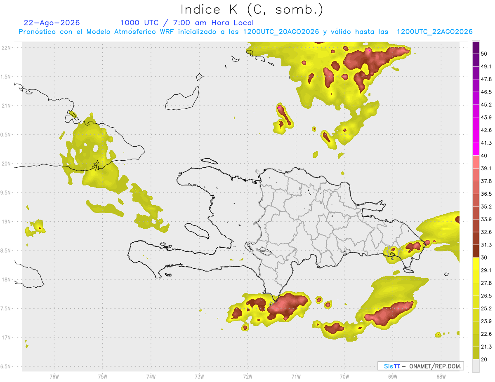Pick the dark purple swatch between 49.1 and 50
The width and height of the screenshot is (495, 382).
[x=476, y=60]
